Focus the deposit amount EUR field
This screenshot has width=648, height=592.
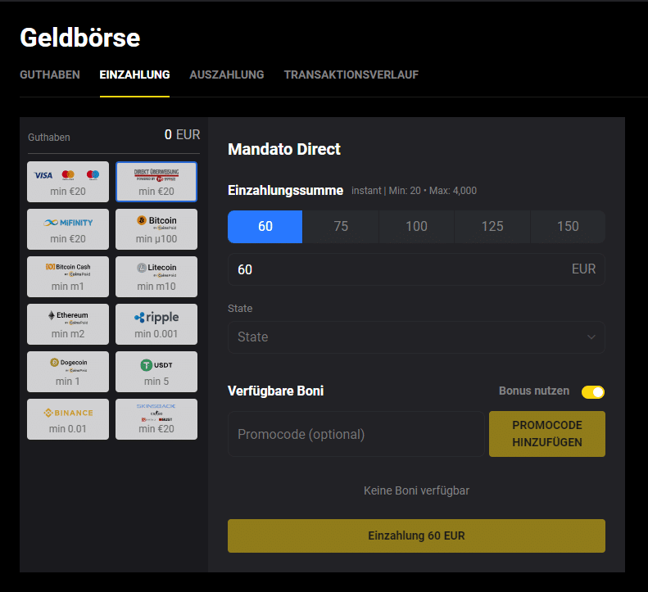click(x=416, y=269)
